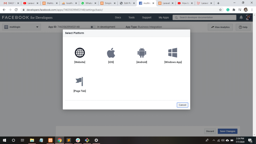This screenshot has width=256, height=144.
Task: Open the Docs menu
Action: point(118,17)
